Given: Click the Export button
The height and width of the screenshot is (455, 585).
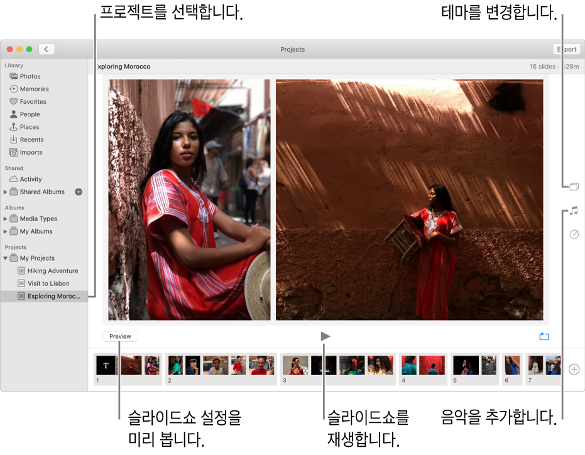Looking at the screenshot, I should (x=567, y=49).
